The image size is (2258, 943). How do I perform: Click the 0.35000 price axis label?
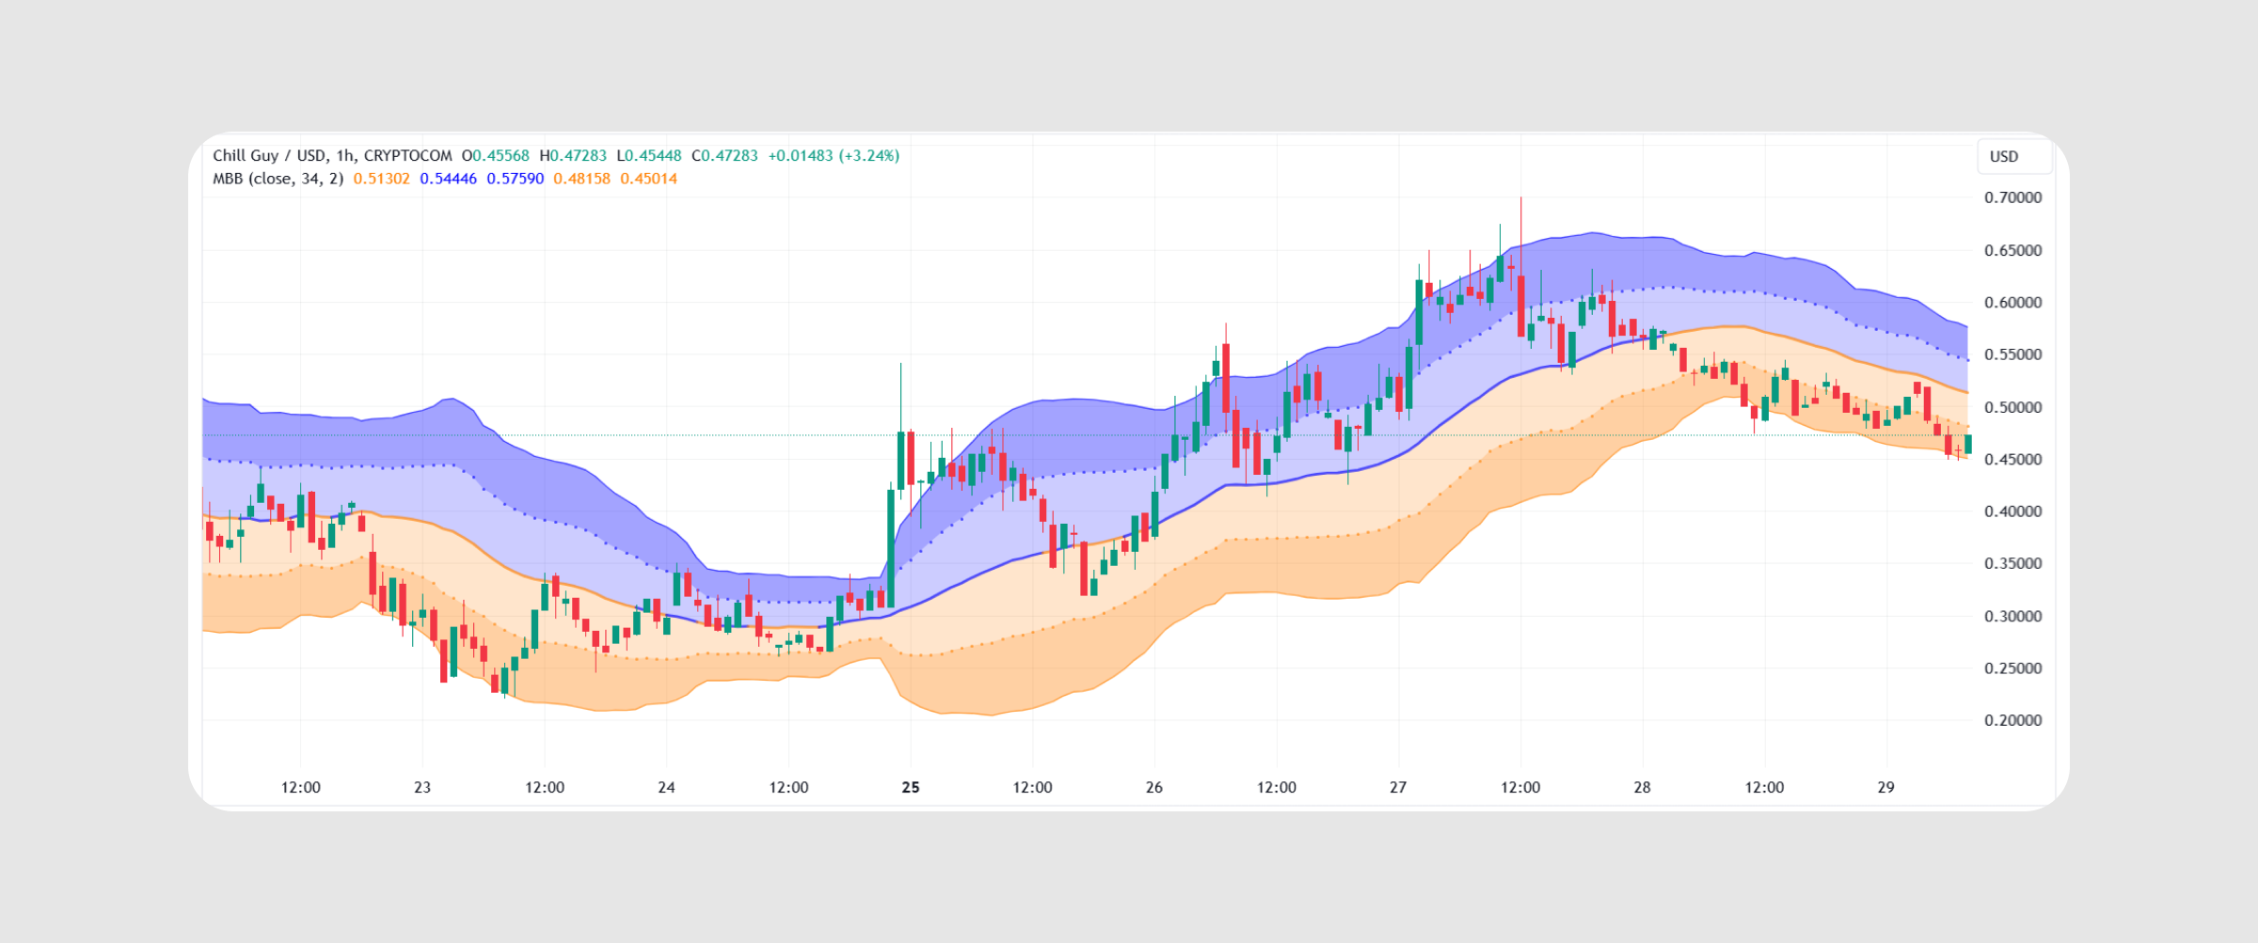point(2013,563)
